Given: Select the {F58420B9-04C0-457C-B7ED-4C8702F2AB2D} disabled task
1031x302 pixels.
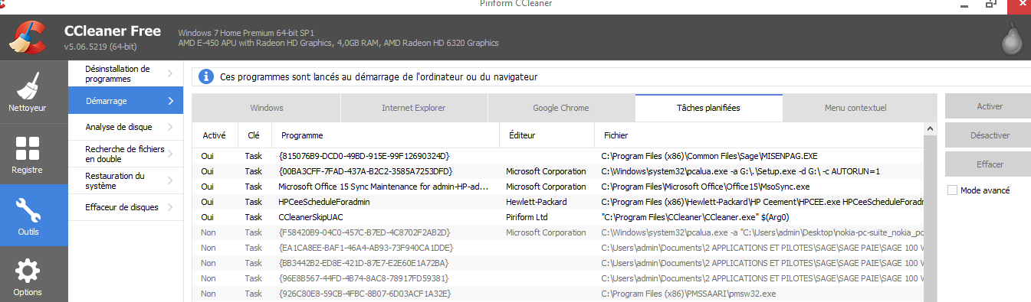Looking at the screenshot, I should point(558,232).
